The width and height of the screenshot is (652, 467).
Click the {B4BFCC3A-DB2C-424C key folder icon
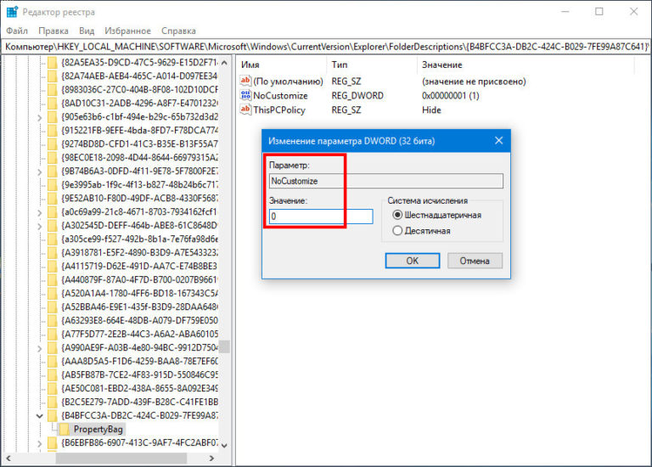coord(52,415)
